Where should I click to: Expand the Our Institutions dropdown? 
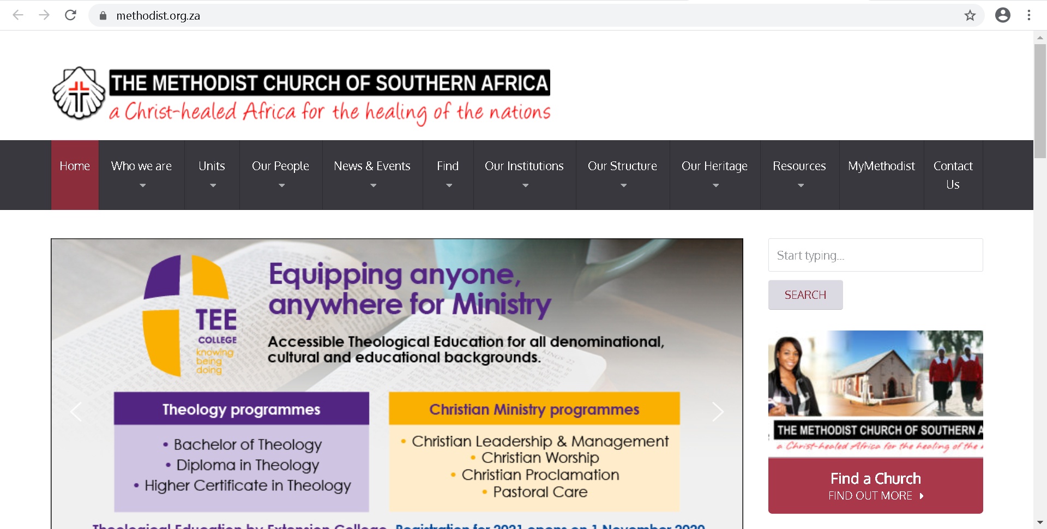525,166
